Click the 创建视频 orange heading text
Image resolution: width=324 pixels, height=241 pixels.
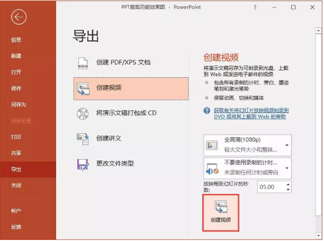221,58
